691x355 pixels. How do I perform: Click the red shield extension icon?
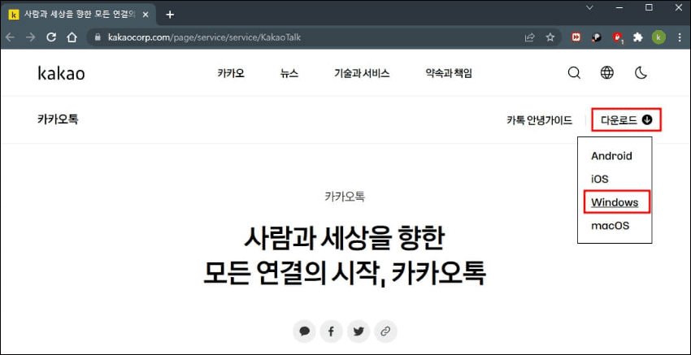click(x=617, y=38)
